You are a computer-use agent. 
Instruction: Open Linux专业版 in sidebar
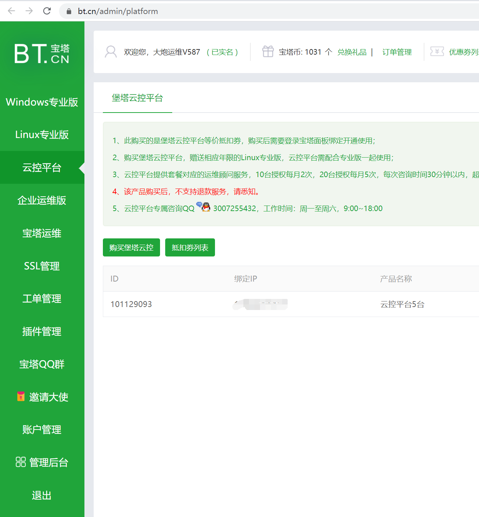(x=42, y=135)
